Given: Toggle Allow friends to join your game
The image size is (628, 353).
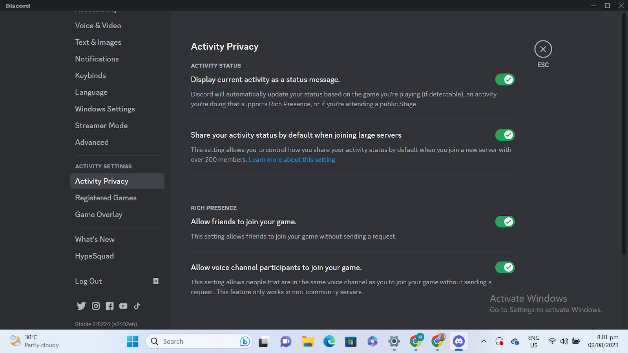Looking at the screenshot, I should tap(505, 222).
